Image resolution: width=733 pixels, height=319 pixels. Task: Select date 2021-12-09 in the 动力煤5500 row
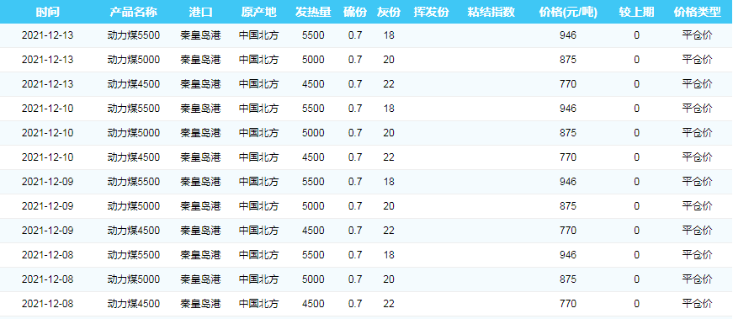click(x=48, y=182)
